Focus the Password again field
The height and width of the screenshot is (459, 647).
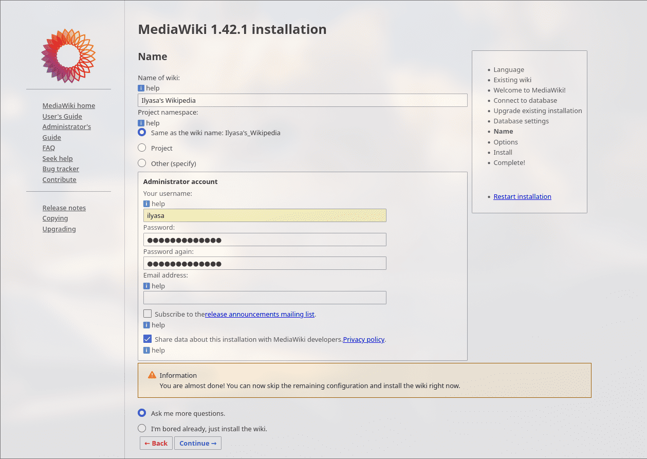click(x=265, y=263)
